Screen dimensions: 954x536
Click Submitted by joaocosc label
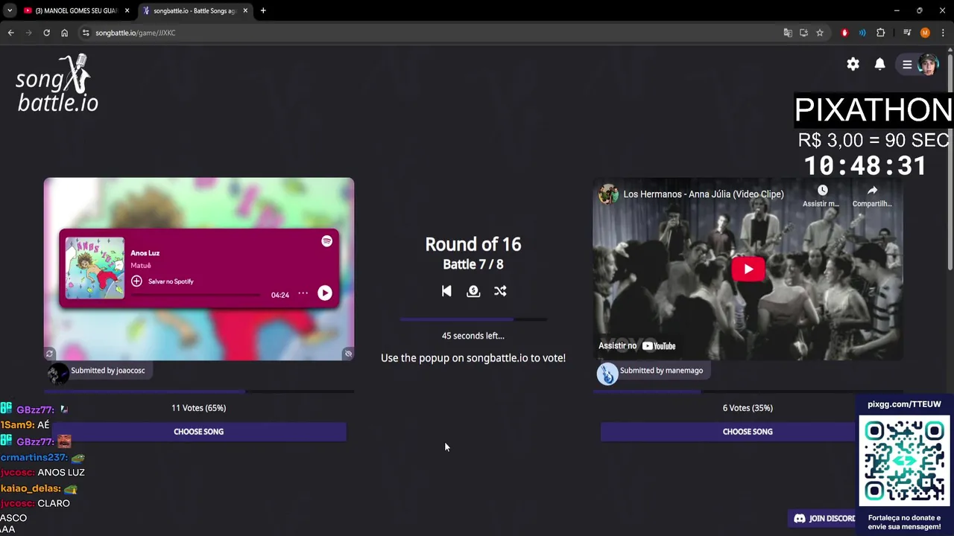(108, 370)
